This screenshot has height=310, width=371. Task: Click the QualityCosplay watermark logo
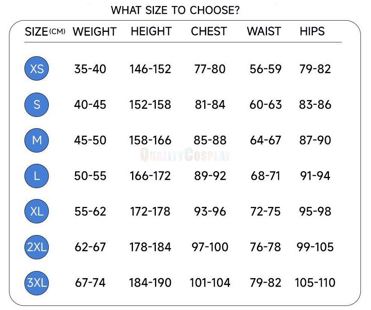point(185,154)
